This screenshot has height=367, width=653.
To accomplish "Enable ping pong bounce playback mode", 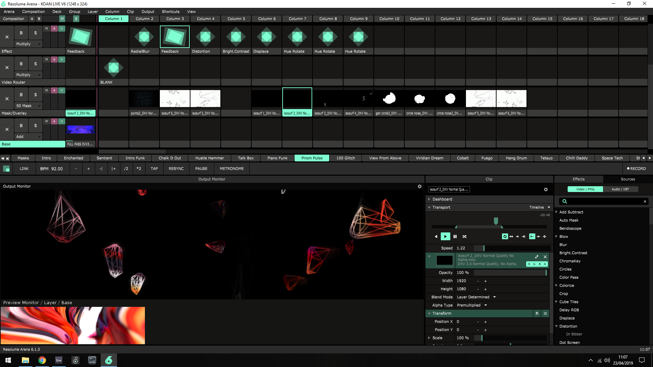I will pyautogui.click(x=511, y=237).
